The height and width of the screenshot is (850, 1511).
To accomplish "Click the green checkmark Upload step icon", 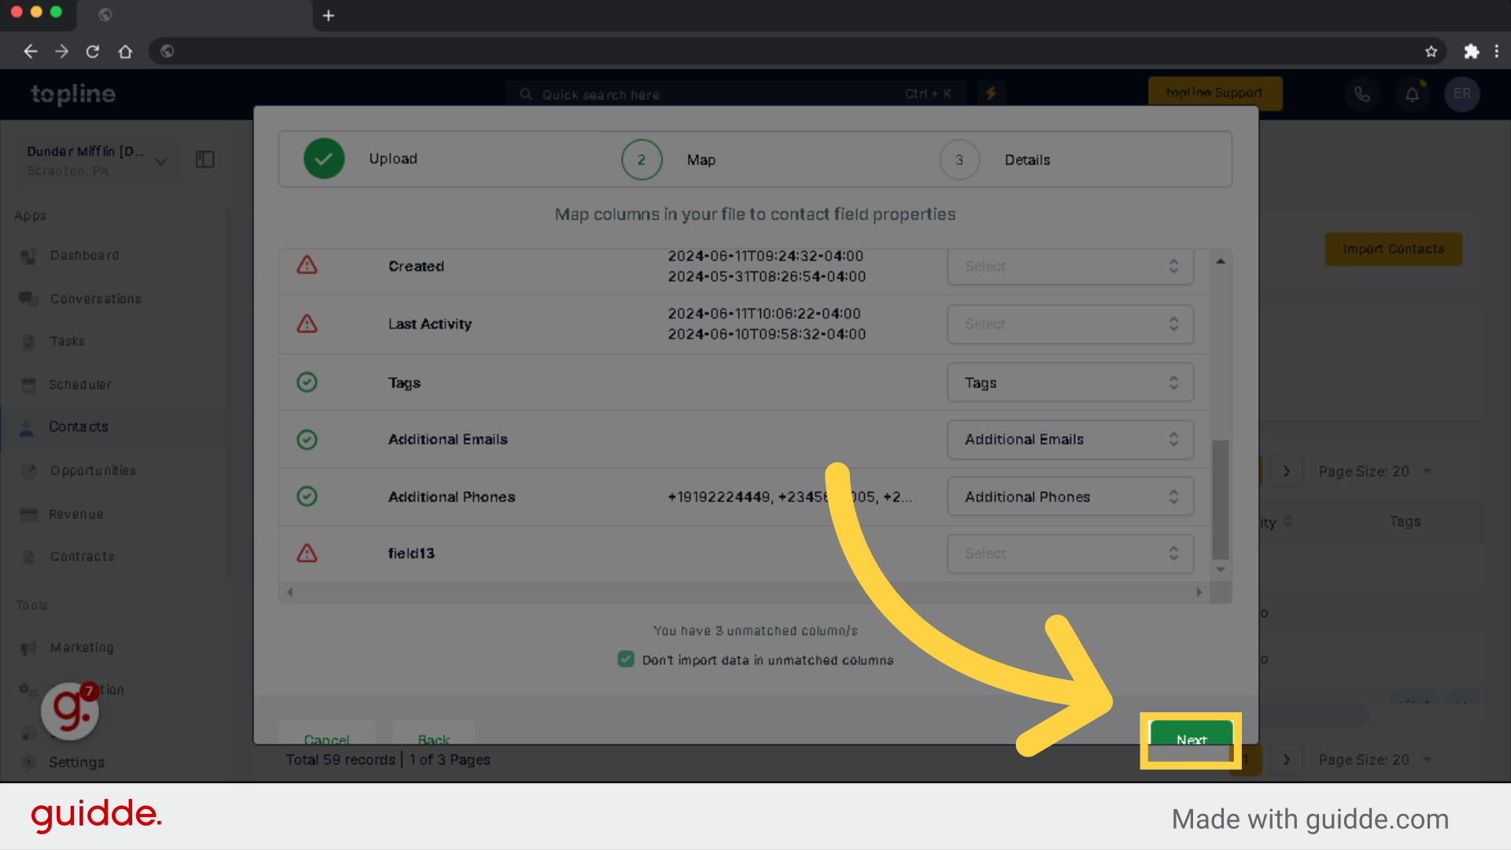I will coord(323,157).
